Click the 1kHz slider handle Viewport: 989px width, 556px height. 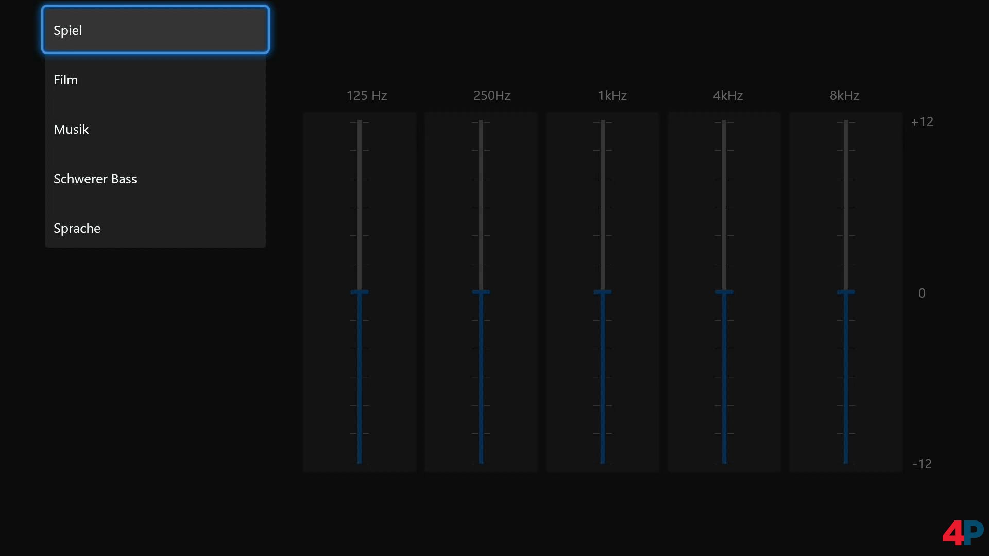tap(603, 292)
